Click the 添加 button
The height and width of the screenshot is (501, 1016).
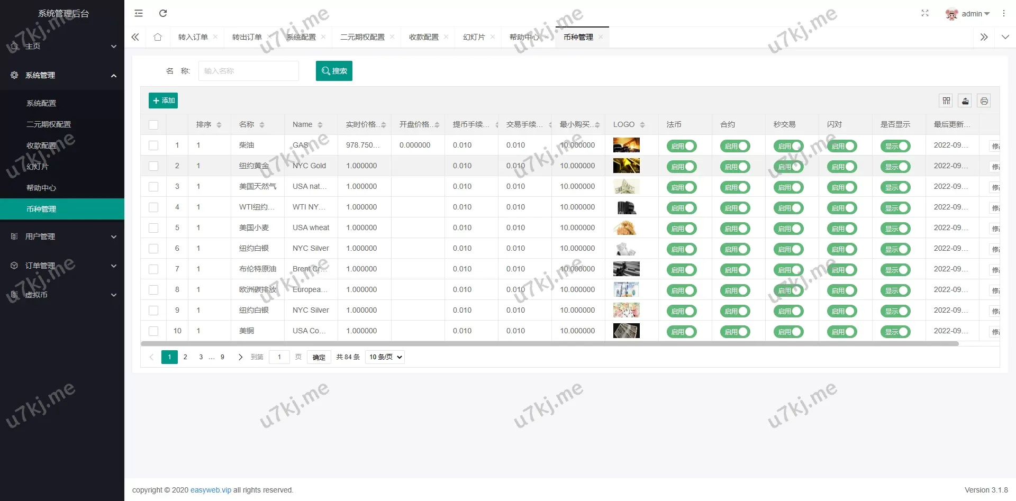click(163, 101)
